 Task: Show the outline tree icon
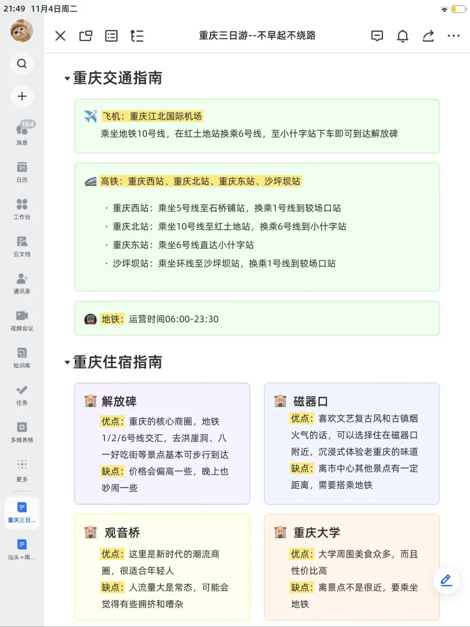tap(137, 36)
